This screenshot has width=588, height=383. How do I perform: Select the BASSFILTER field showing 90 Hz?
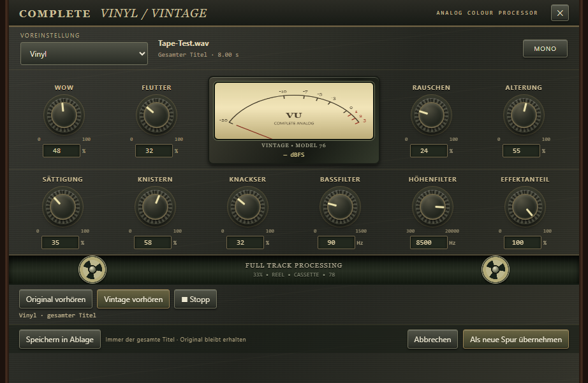[336, 242]
